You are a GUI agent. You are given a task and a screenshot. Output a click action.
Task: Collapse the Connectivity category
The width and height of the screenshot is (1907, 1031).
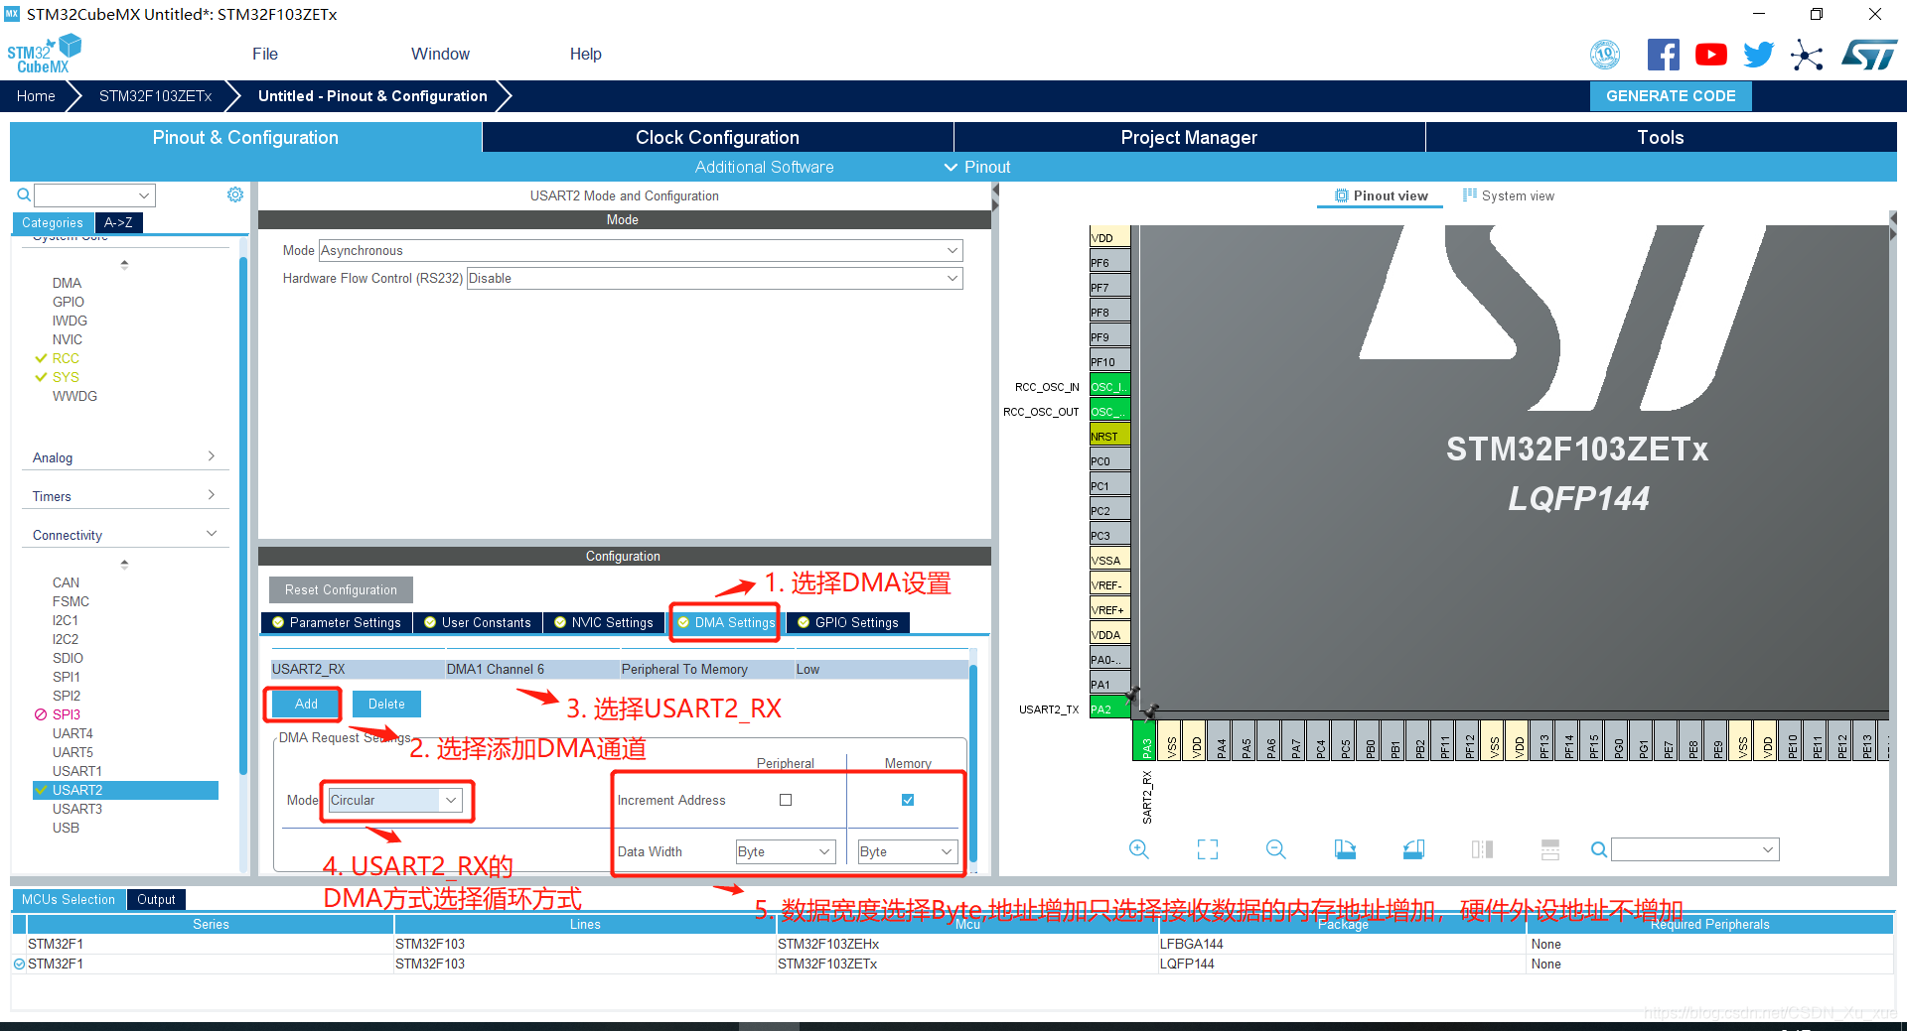(124, 535)
